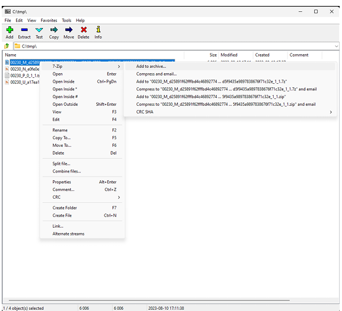Viewport: 342px width, 311px height.
Task: Open the Edit menu
Action: tap(19, 20)
